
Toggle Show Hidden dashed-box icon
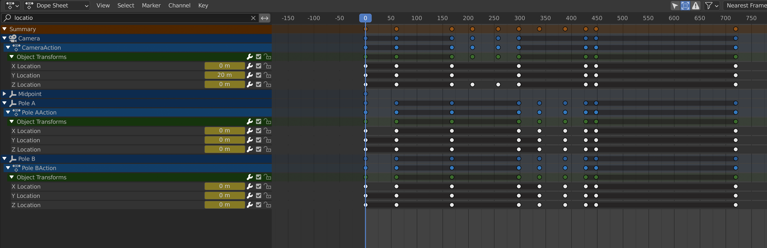(685, 5)
